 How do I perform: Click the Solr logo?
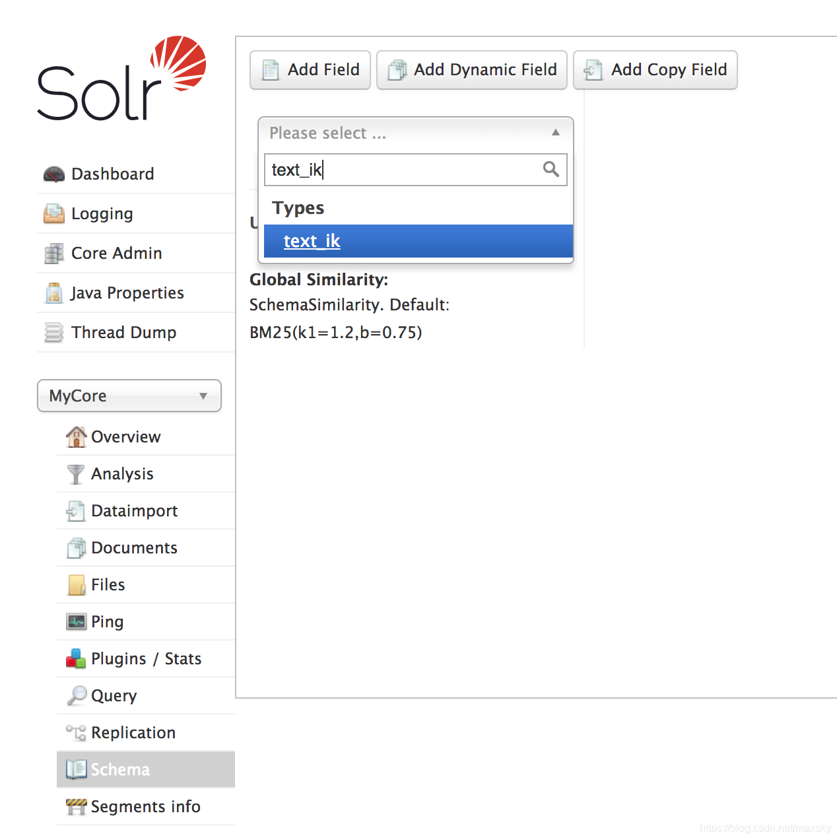tap(121, 79)
